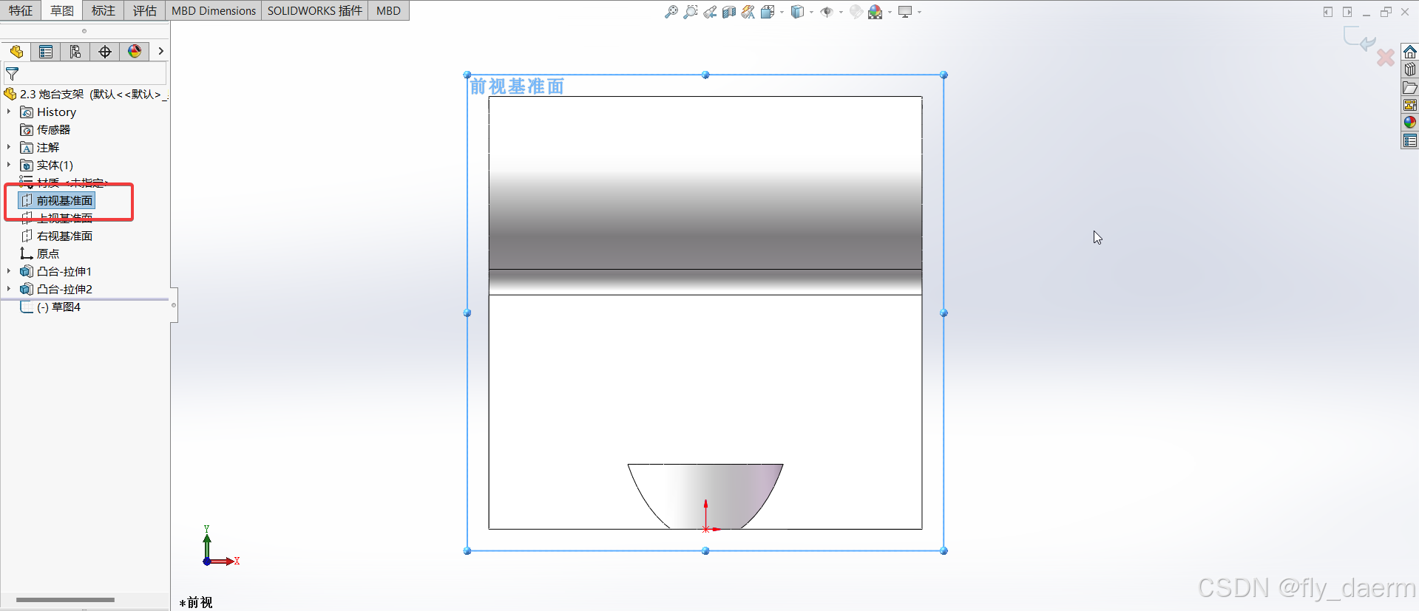Open the File Explorer folder tab
This screenshot has height=611, width=1419.
tap(1410, 87)
